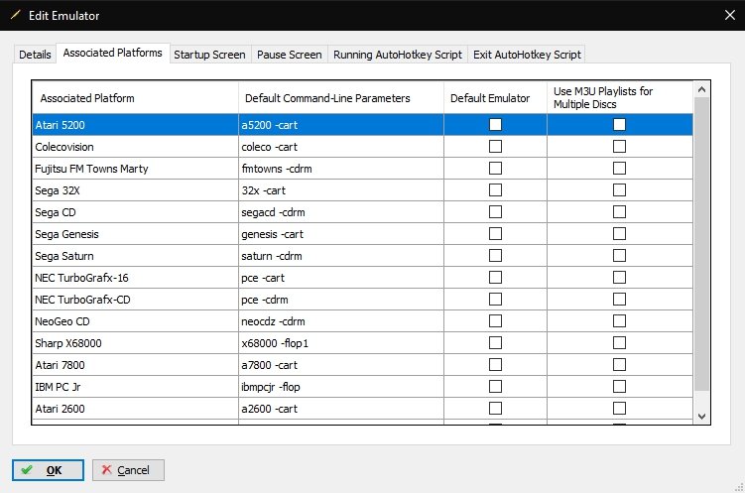Select the Associated Platforms tab
745x493 pixels.
(113, 53)
